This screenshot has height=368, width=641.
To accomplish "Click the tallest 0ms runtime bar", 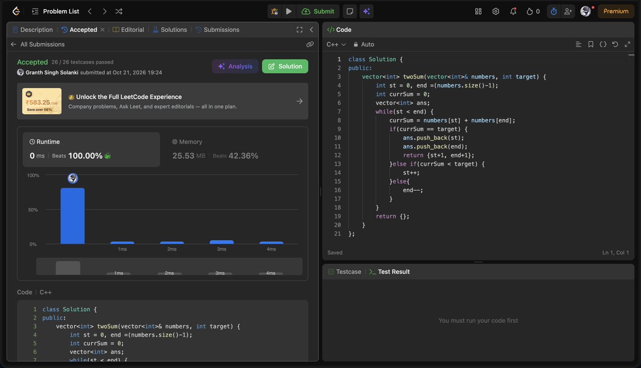I will [73, 216].
